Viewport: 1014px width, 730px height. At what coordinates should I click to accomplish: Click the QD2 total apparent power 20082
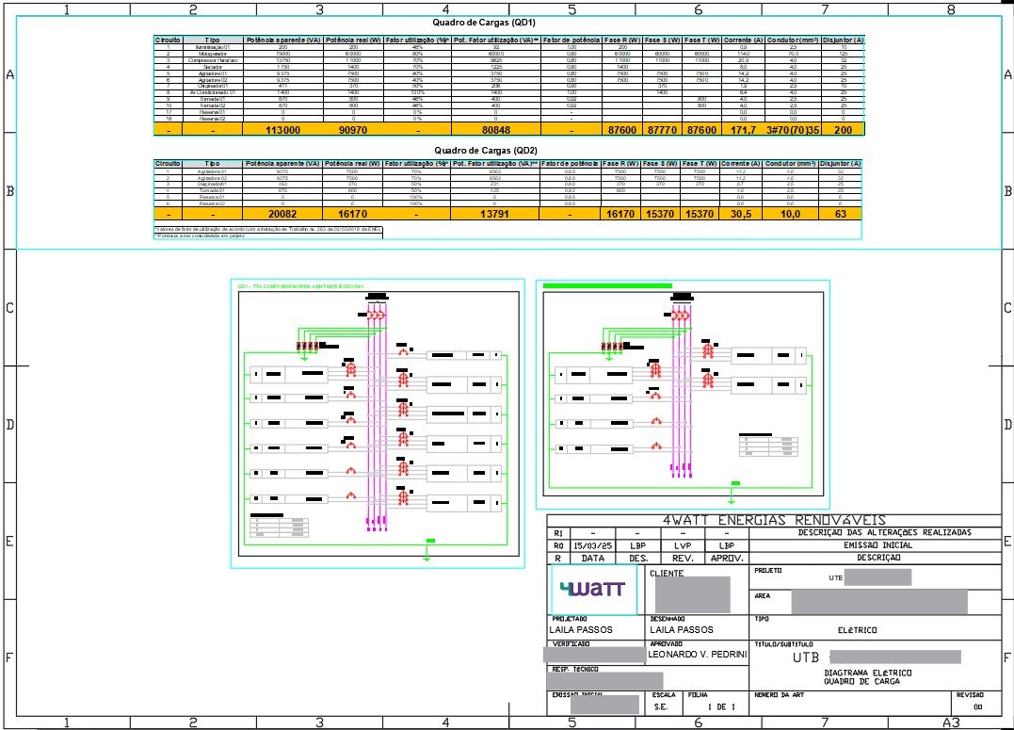pos(282,214)
